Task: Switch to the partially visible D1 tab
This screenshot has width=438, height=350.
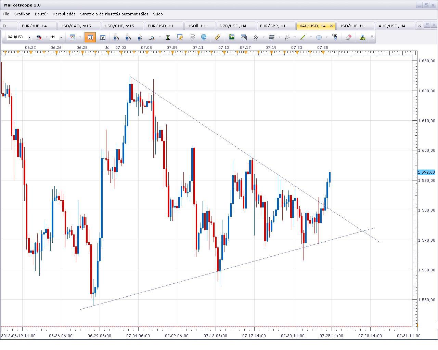Action: pos(9,26)
